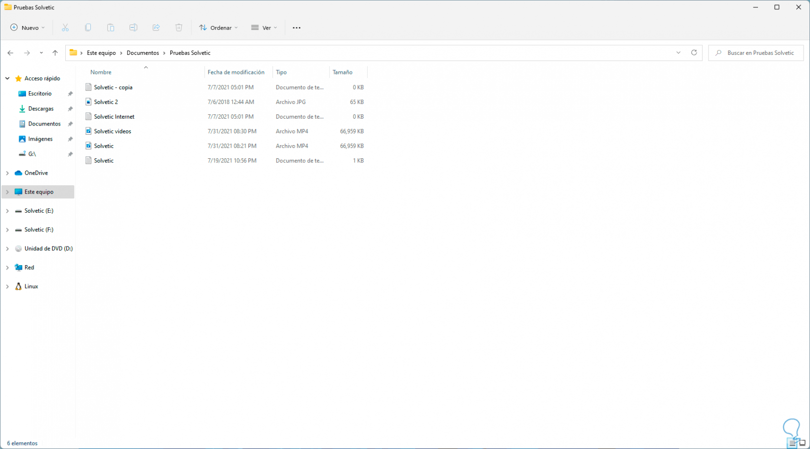The height and width of the screenshot is (449, 810).
Task: Collapse the Acceso rápido tree section
Action: (x=7, y=78)
